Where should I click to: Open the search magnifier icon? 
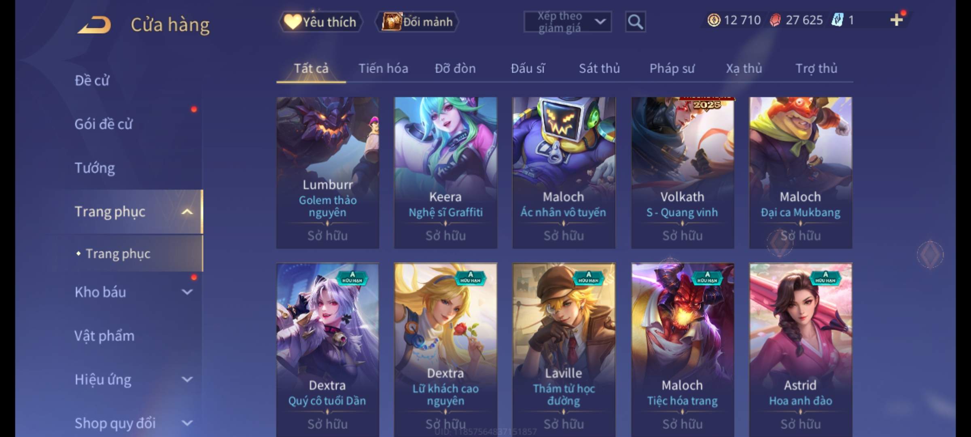[x=635, y=22]
